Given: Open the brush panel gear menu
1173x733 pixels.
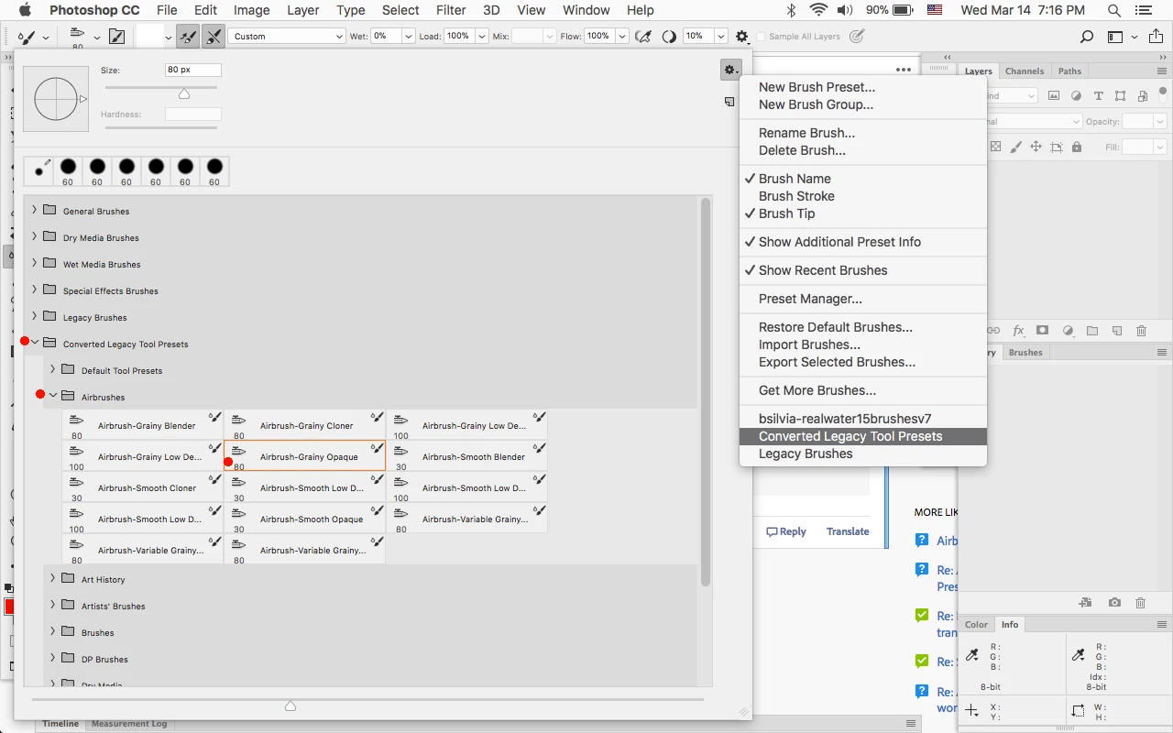Looking at the screenshot, I should [x=730, y=69].
